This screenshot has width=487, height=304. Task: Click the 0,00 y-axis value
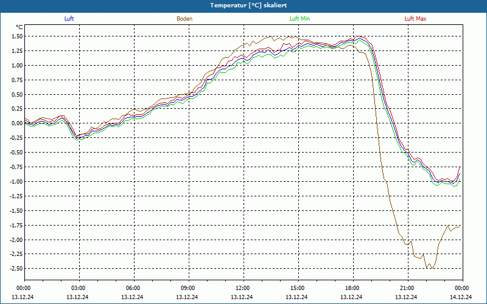pyautogui.click(x=17, y=123)
